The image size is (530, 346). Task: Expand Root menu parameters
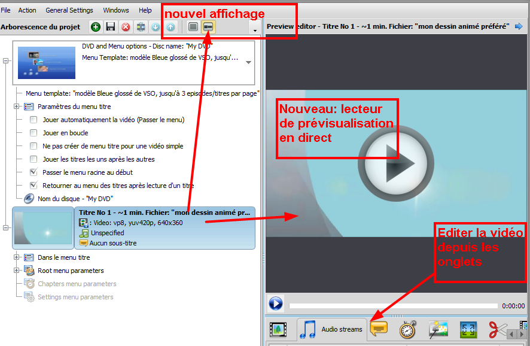point(16,271)
